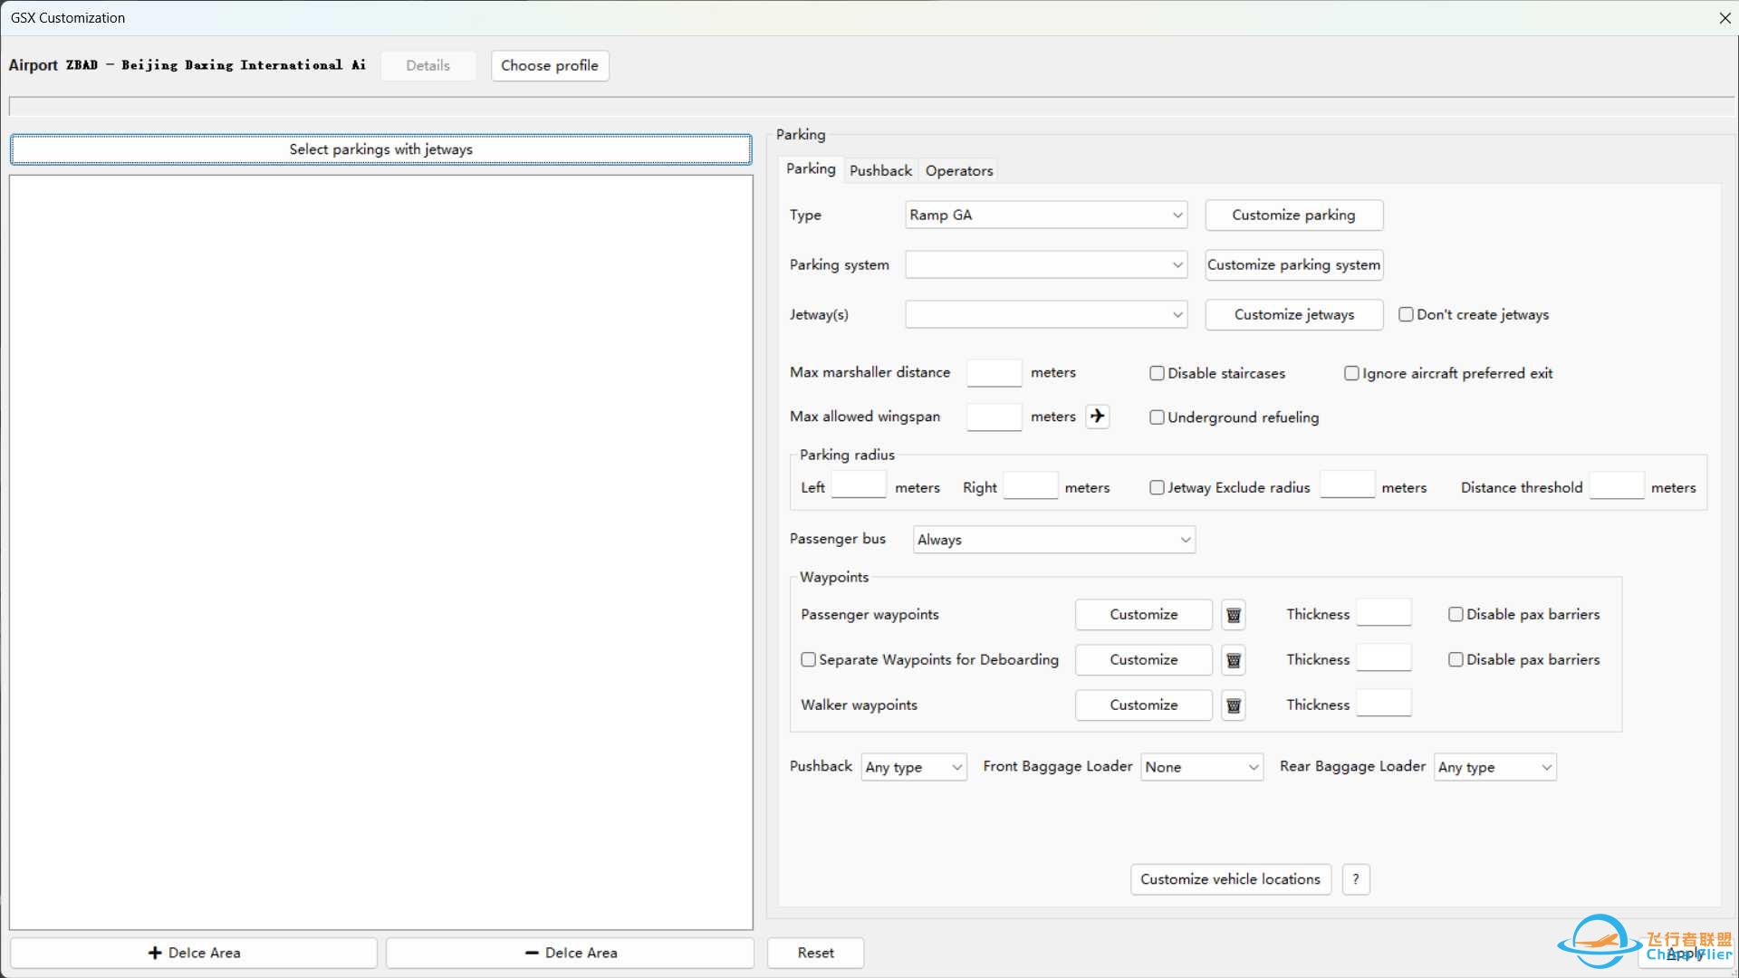This screenshot has height=978, width=1739.
Task: Click Max marshaller distance input field
Action: pyautogui.click(x=994, y=373)
